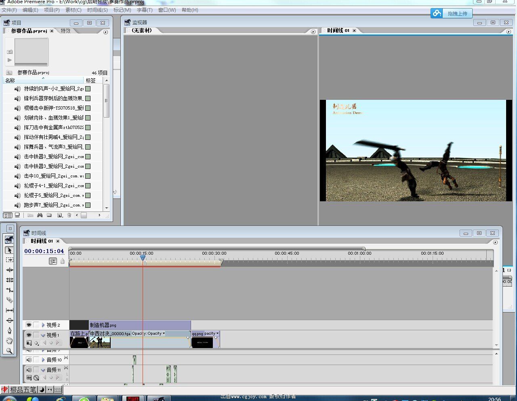Open the source monitor flyout menu
This screenshot has height=401, width=517.
313,32
